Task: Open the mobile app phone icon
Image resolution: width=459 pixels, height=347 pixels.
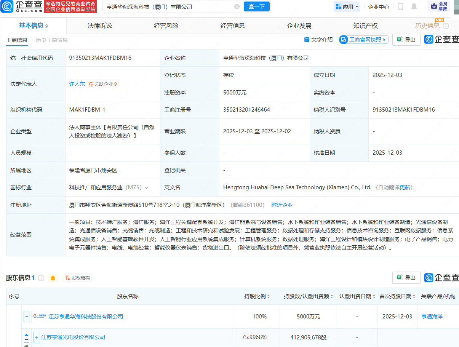Action: pos(400,6)
